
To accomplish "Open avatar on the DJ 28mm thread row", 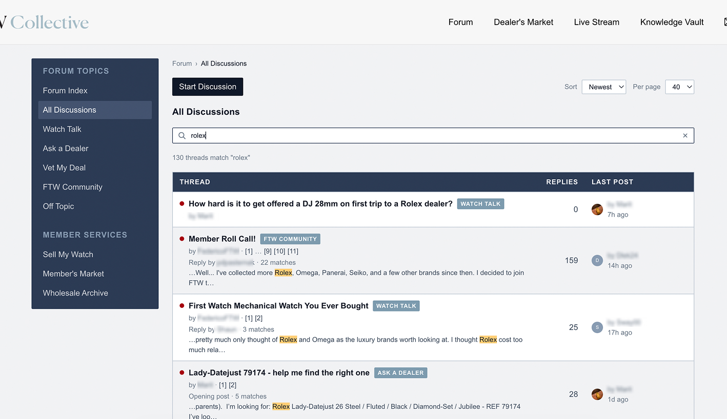I will coord(597,209).
